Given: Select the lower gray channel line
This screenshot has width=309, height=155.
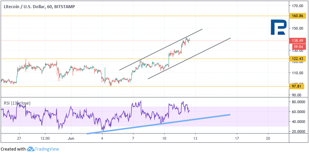Looking at the screenshot, I should tap(189, 58).
